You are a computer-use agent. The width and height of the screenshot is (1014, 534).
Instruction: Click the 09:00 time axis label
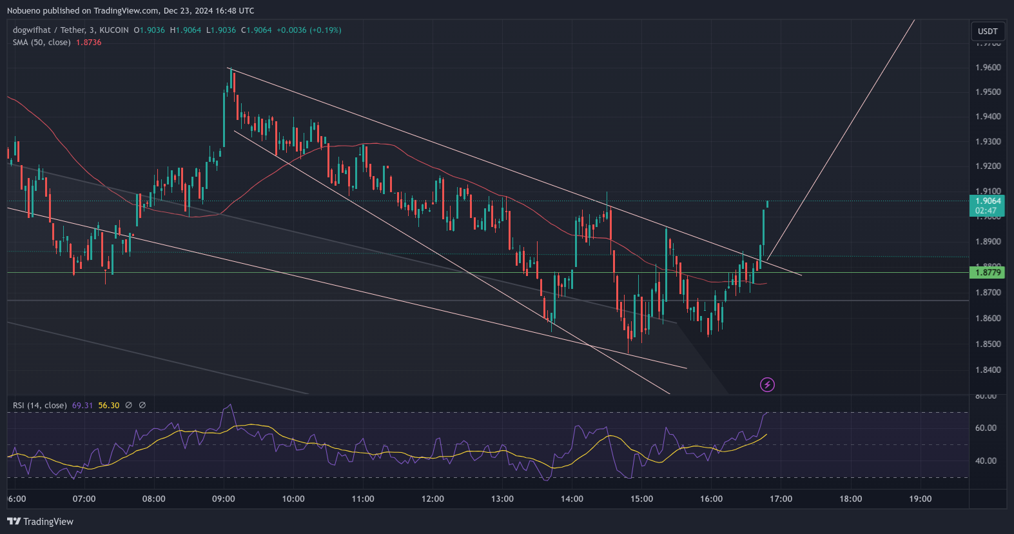coord(224,499)
